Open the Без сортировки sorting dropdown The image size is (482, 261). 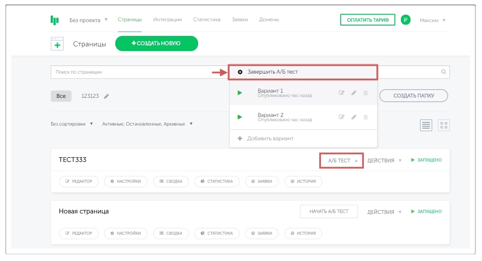[72, 124]
